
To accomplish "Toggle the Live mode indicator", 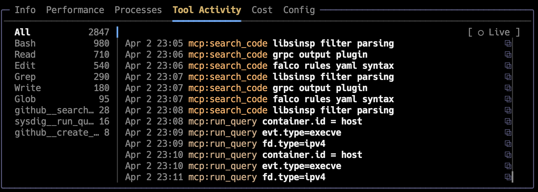I will (x=494, y=32).
